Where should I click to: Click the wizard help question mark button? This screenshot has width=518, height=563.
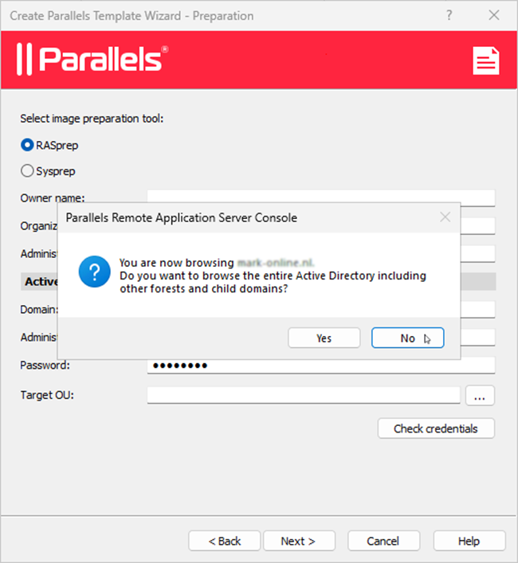[x=449, y=15]
